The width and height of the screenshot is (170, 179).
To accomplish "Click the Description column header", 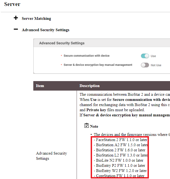I will pyautogui.click(x=90, y=86).
